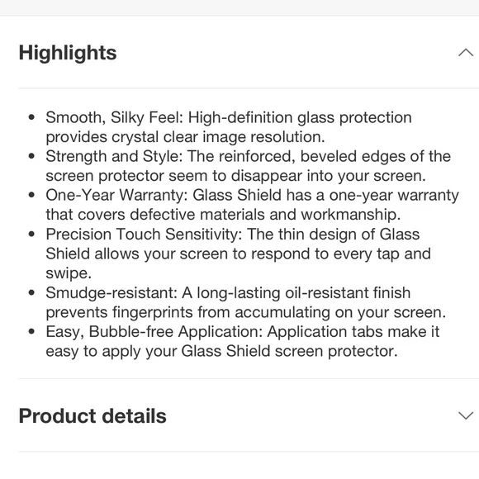Click the Strength and Style bullet text
479x479 pixels.
[248, 166]
